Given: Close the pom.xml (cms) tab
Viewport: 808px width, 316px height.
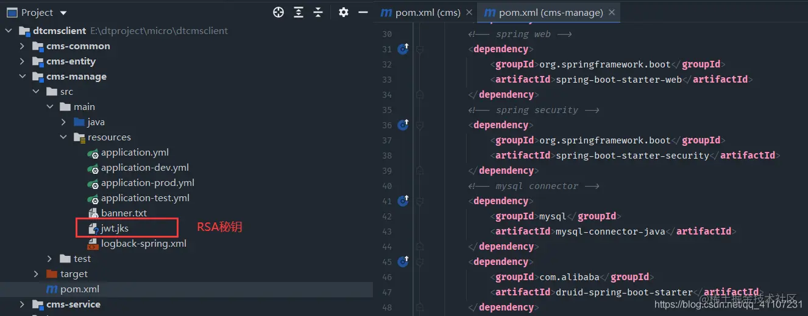Looking at the screenshot, I should click(x=469, y=12).
